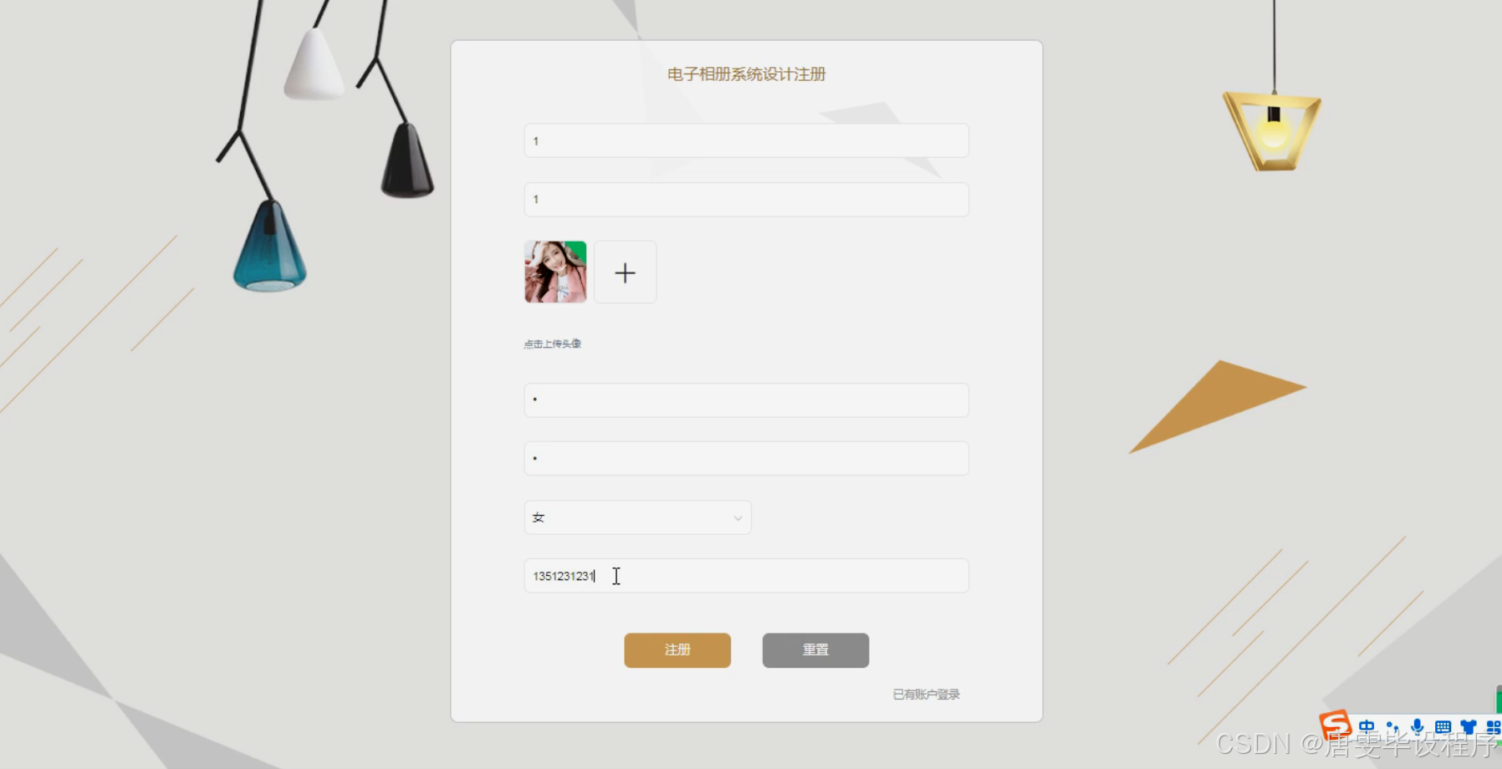The height and width of the screenshot is (769, 1502).
Task: Focus the confirm password field
Action: 747,459
